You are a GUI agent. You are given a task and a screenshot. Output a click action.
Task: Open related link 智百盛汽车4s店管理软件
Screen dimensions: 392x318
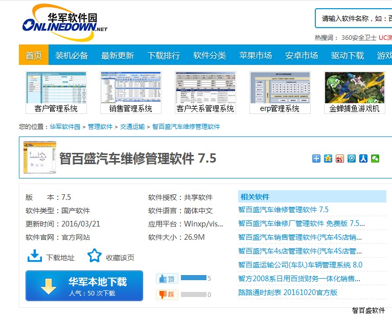point(300,251)
